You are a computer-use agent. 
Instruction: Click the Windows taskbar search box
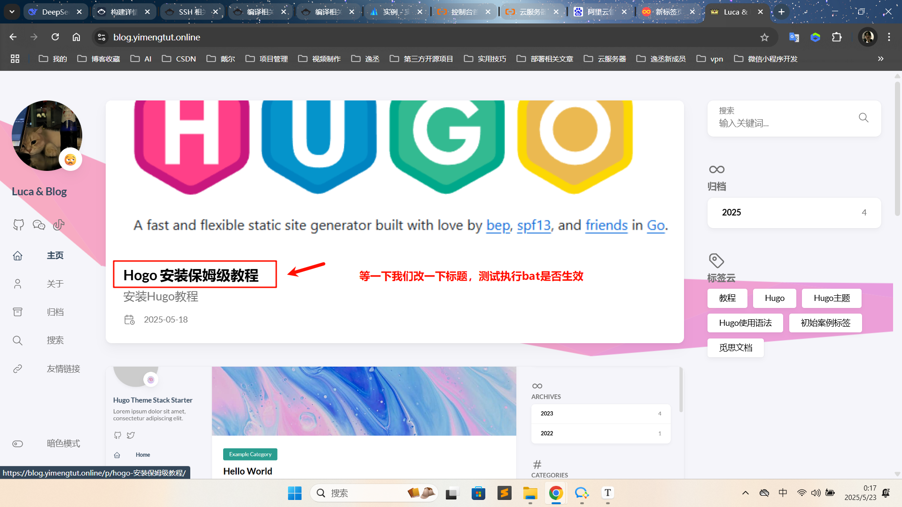(x=373, y=493)
